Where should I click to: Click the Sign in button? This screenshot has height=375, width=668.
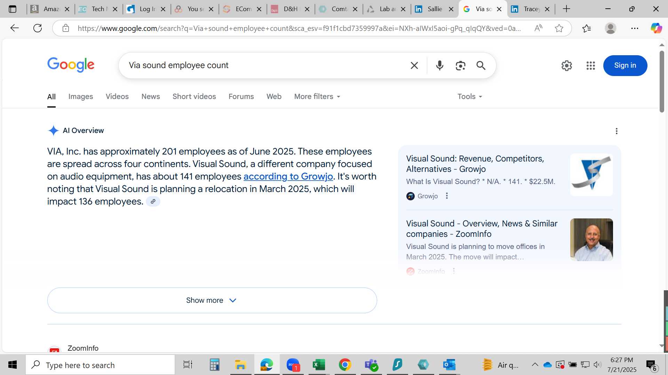click(x=625, y=65)
